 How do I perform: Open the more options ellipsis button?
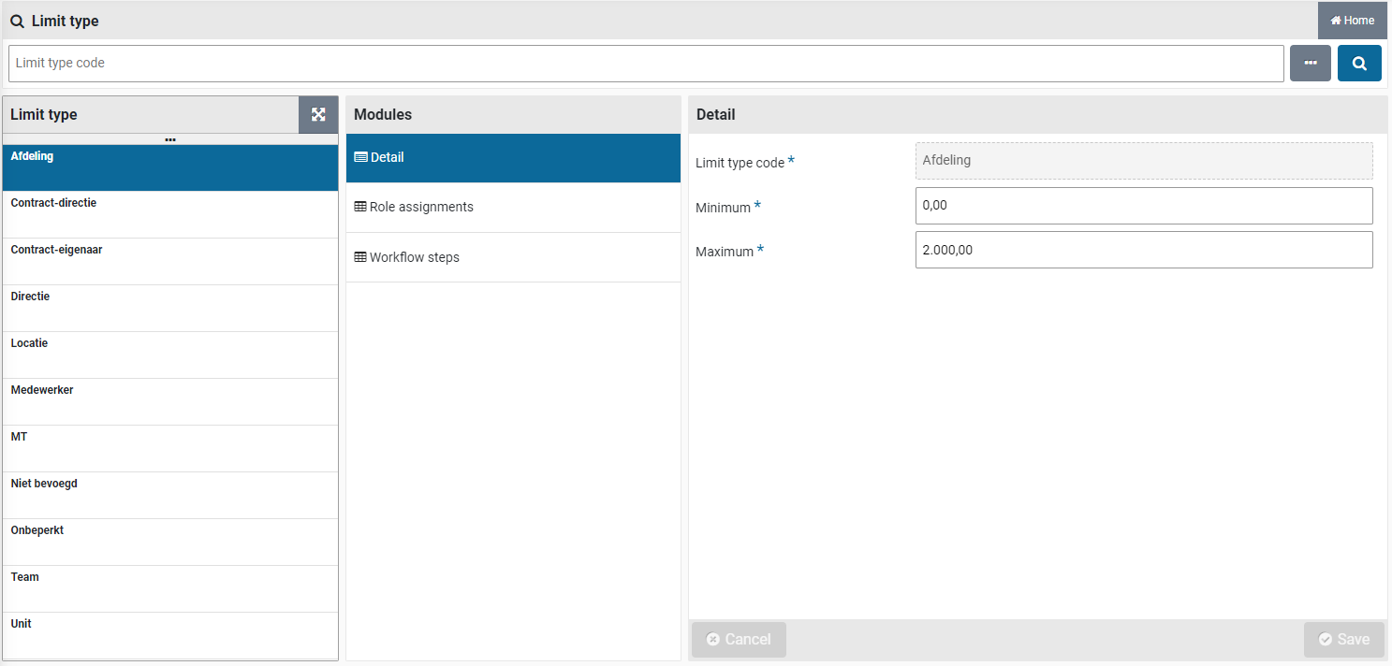(x=1310, y=64)
